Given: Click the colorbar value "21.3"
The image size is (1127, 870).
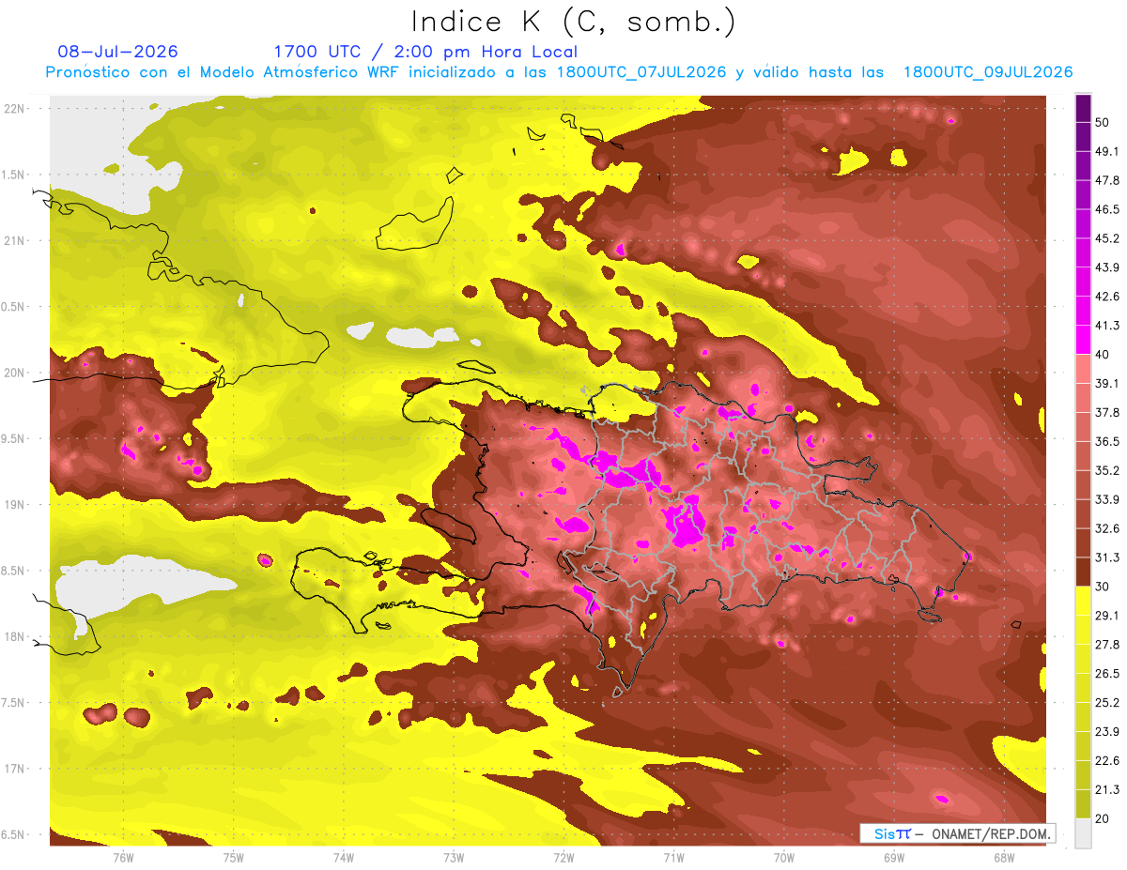Looking at the screenshot, I should tap(1106, 790).
